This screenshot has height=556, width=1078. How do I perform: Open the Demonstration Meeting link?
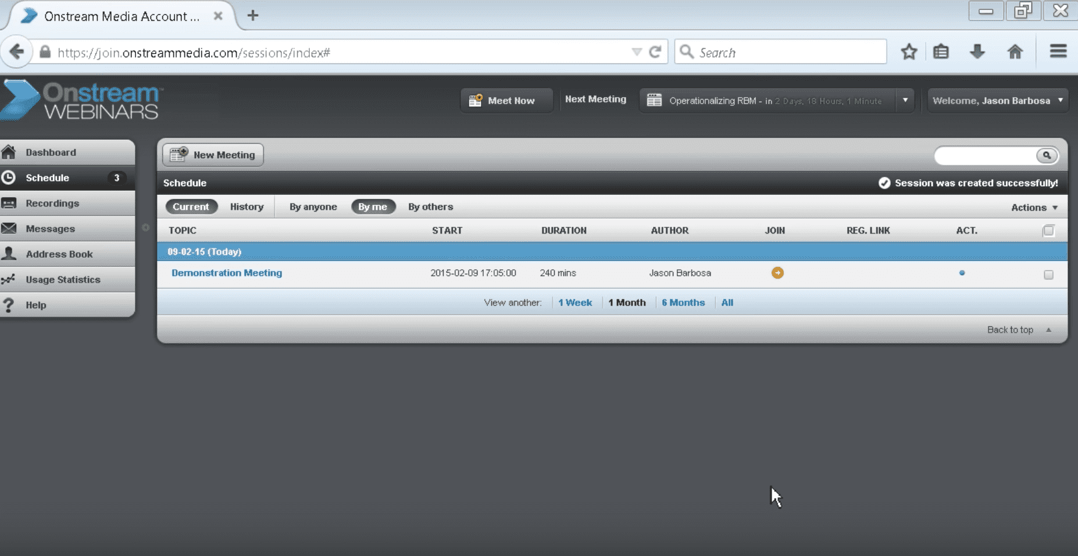click(227, 273)
